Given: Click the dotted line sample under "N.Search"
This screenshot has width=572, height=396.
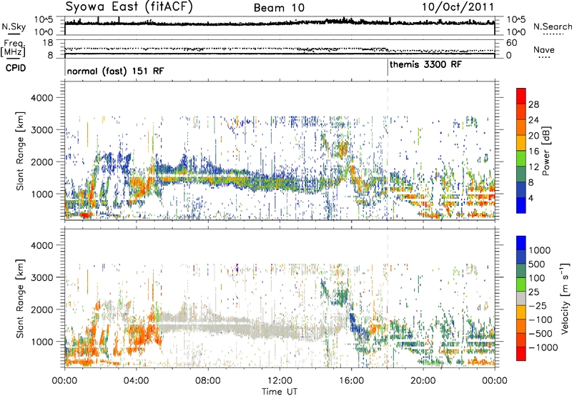Looking at the screenshot, I should (553, 34).
